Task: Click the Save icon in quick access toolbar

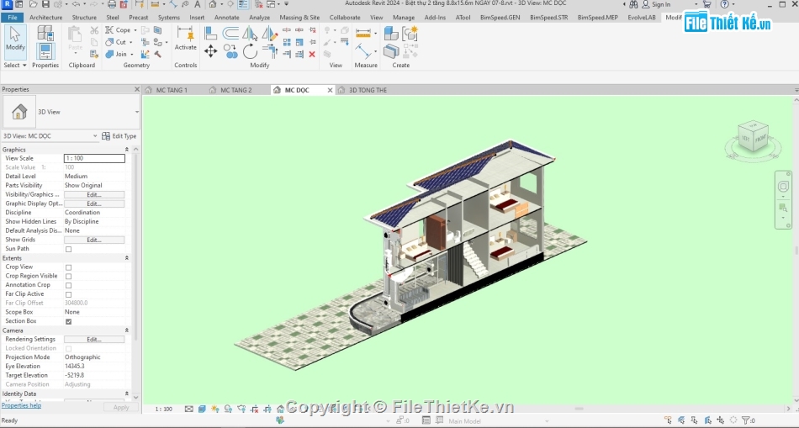Action: [45, 4]
